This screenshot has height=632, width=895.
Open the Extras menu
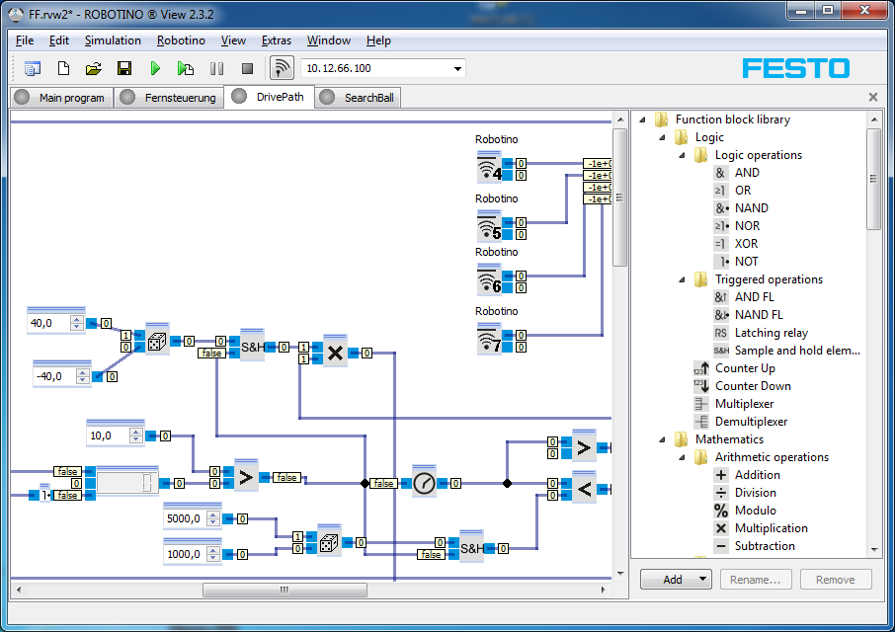coord(277,40)
